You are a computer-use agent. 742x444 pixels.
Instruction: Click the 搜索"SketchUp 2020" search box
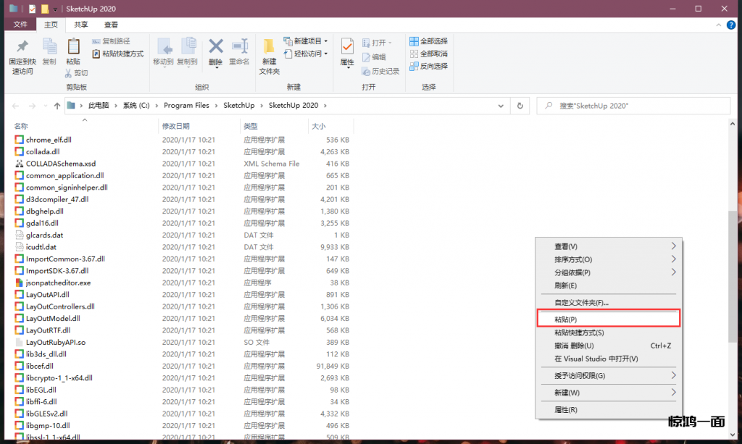point(638,106)
